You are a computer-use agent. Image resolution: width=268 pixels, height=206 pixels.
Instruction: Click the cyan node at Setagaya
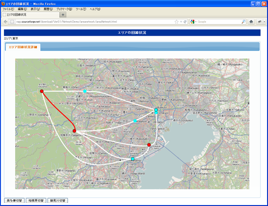135,121
